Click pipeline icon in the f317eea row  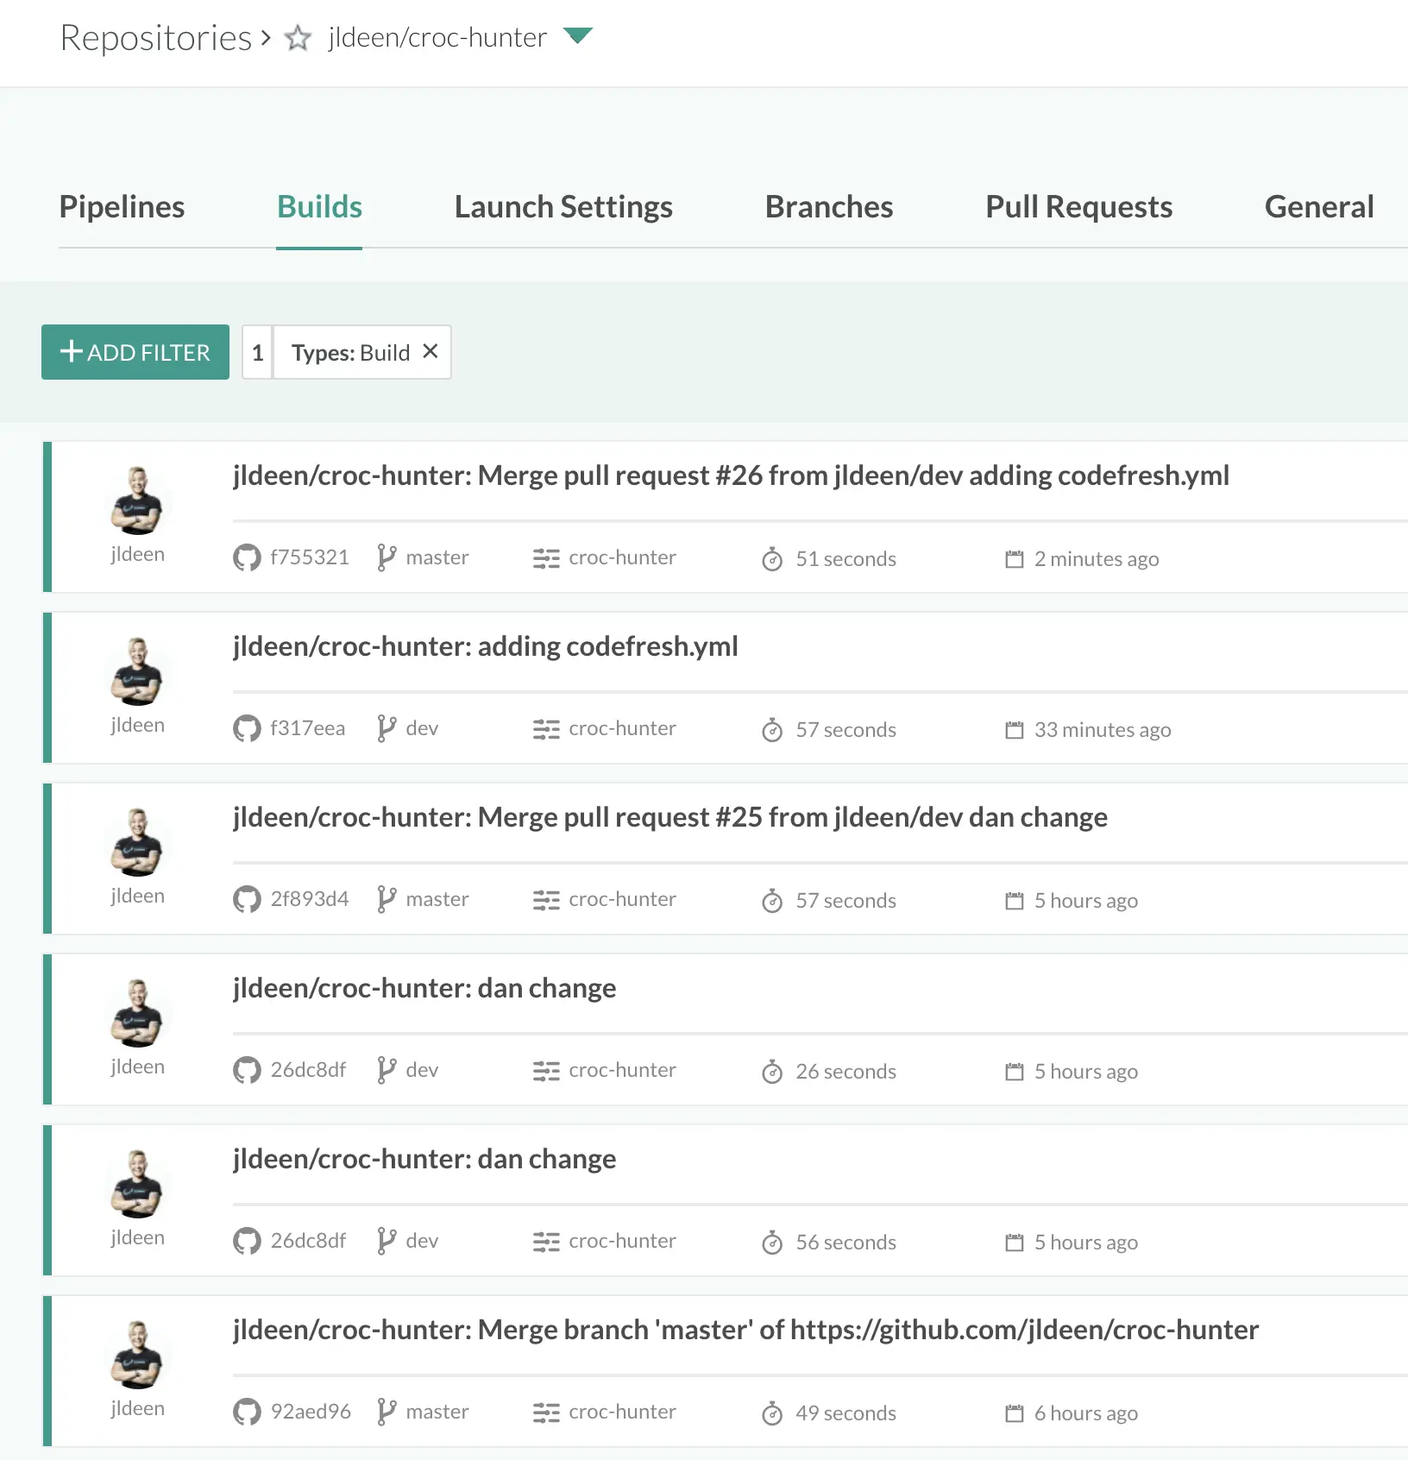click(x=546, y=730)
